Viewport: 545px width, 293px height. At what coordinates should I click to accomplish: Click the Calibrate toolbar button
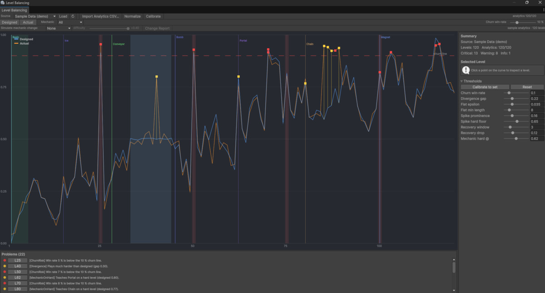[153, 16]
